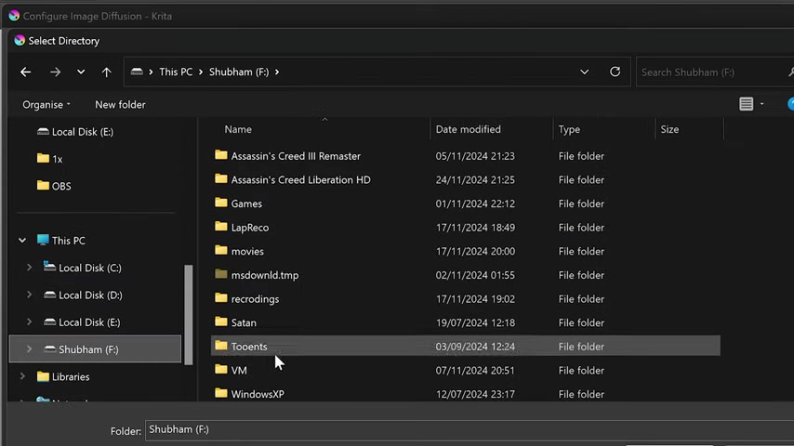Click date 05/11/2024 21:23 cell
The width and height of the screenshot is (794, 446).
click(475, 156)
